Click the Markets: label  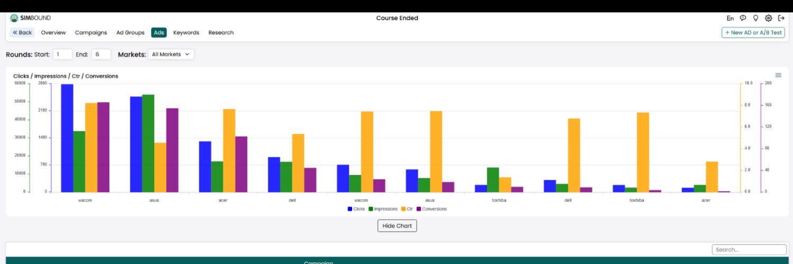tap(131, 54)
